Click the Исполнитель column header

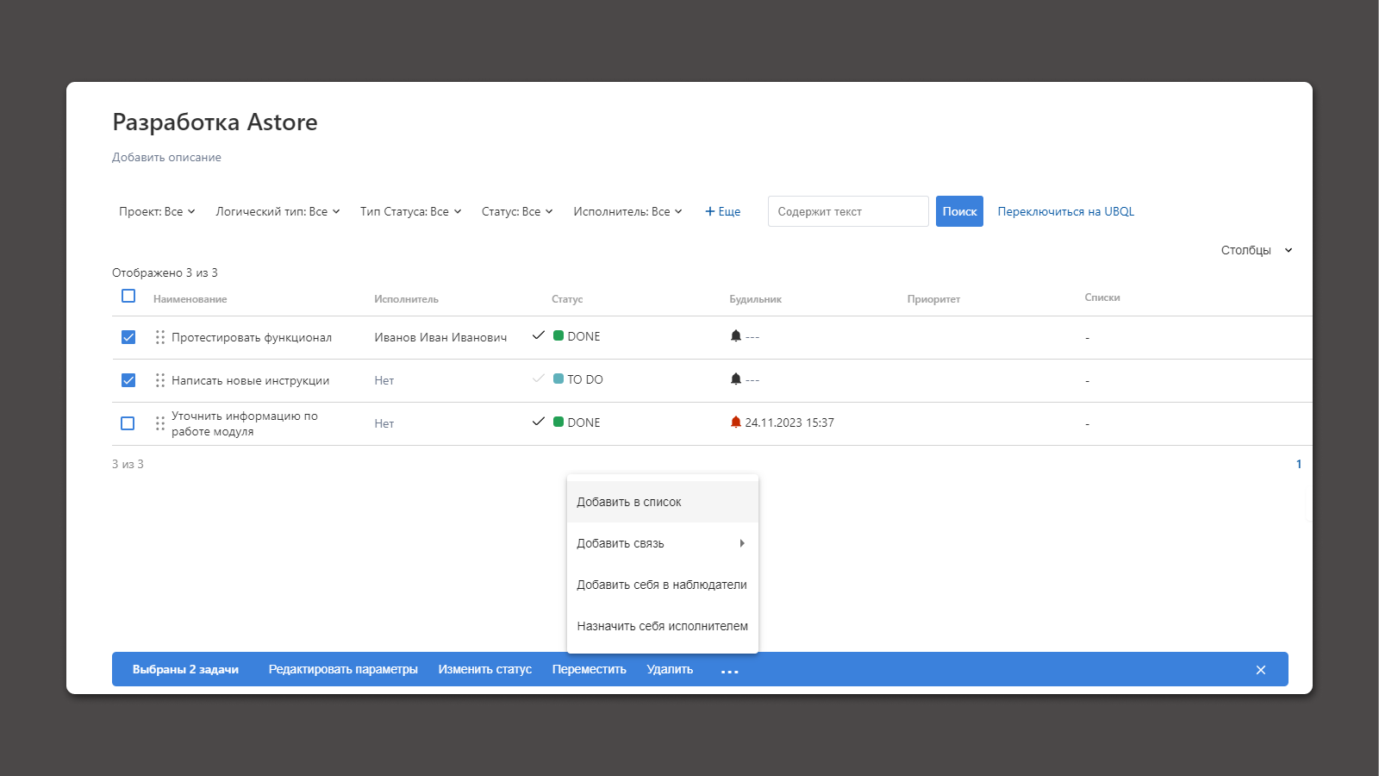[406, 299]
